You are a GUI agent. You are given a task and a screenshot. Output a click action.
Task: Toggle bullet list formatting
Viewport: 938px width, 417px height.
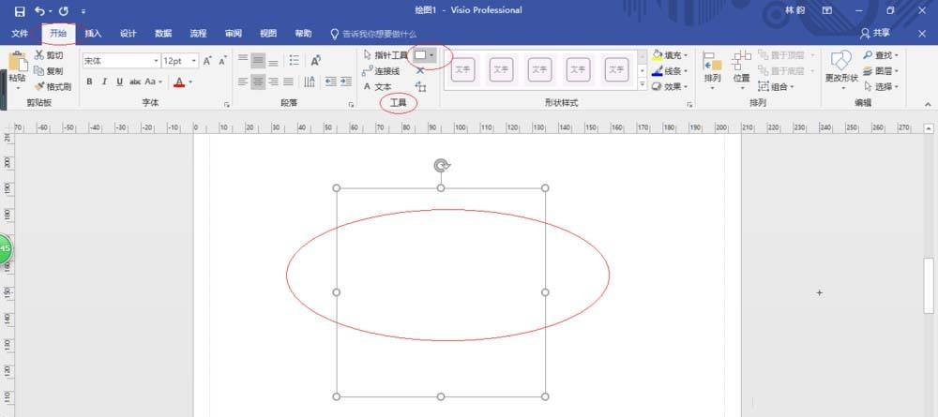coord(295,60)
